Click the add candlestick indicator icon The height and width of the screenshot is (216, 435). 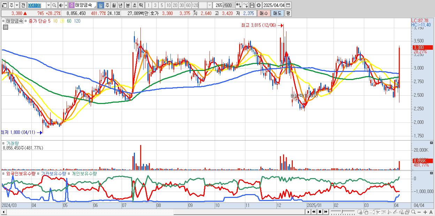pyautogui.click(x=239, y=5)
